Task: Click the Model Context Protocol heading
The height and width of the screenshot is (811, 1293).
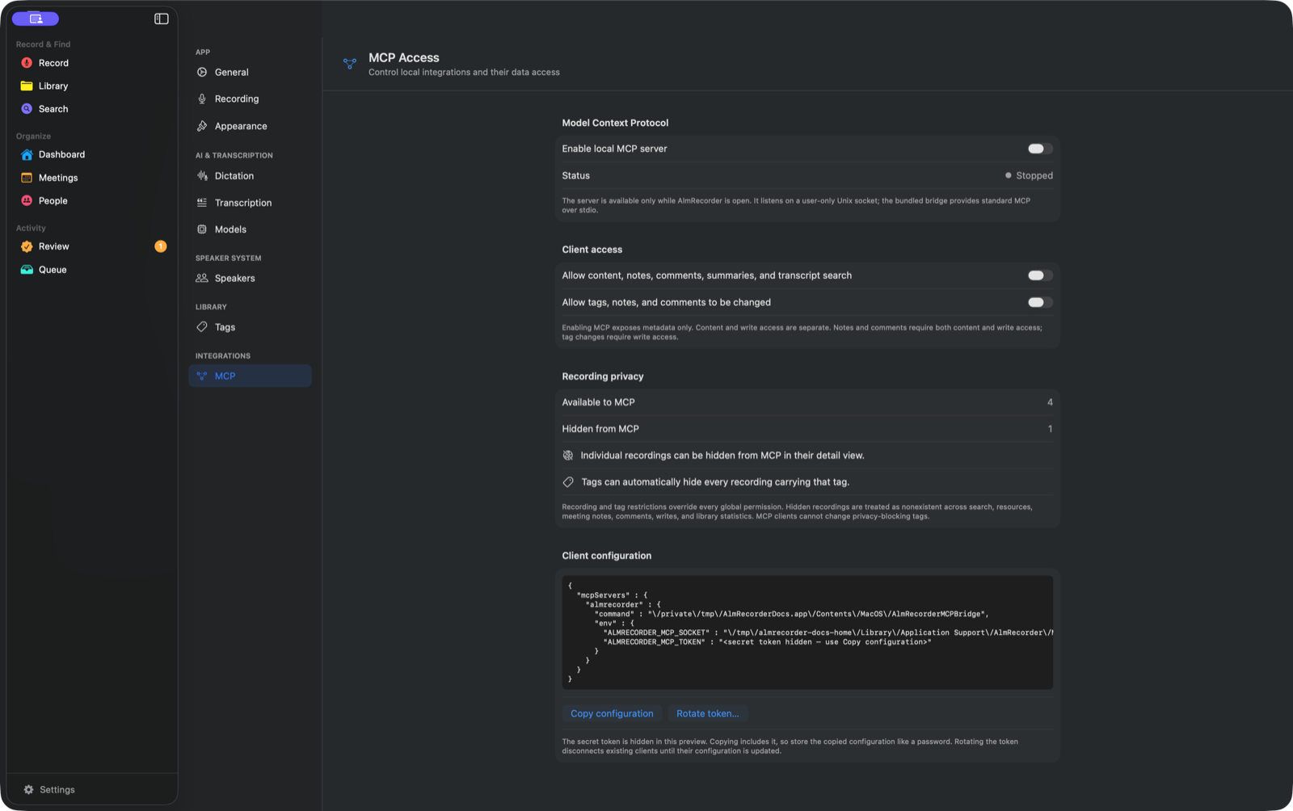Action: (615, 123)
